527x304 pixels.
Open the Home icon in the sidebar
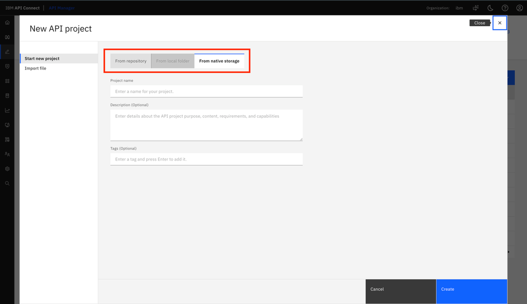tap(7, 23)
